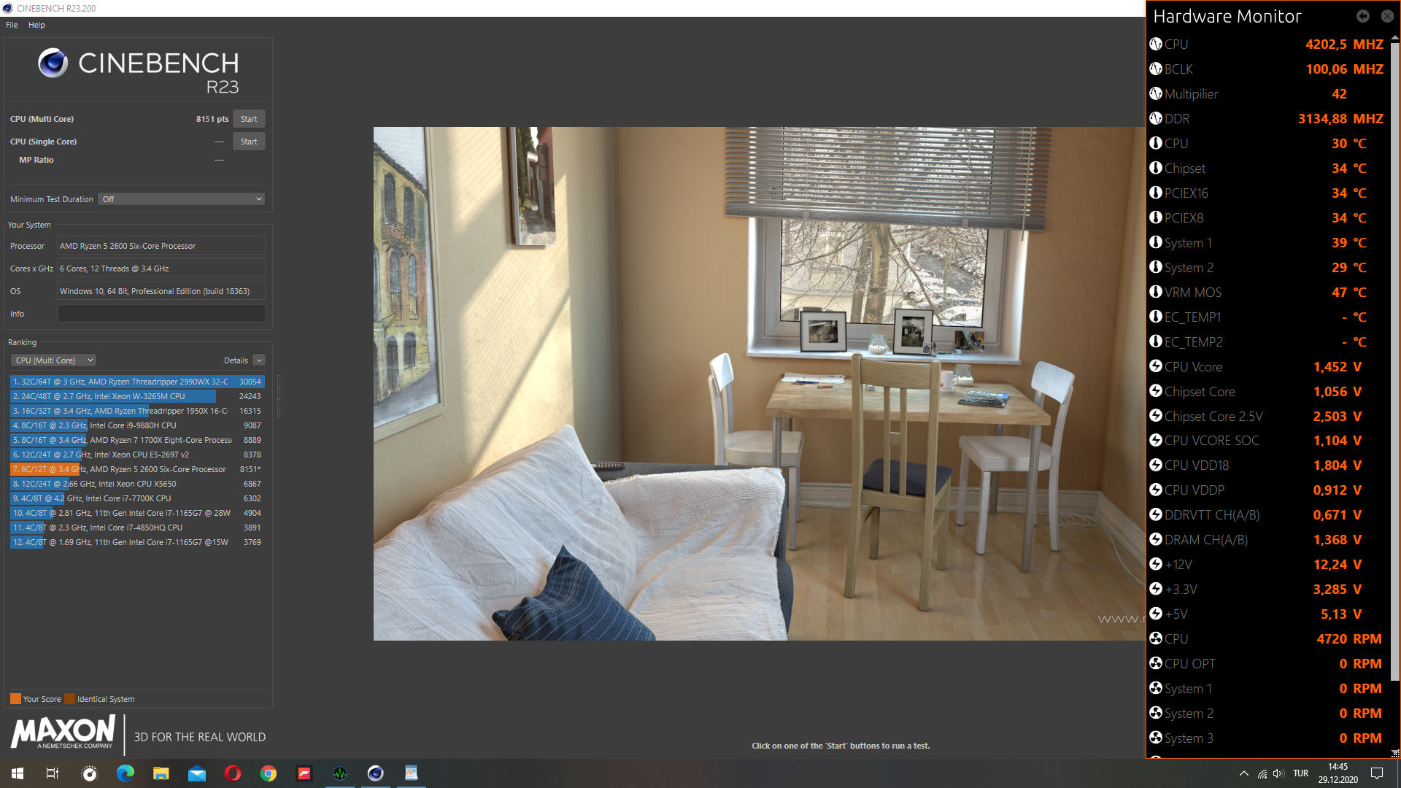Open File Explorer from the taskbar
Screen dimensions: 1401x788
point(161,773)
